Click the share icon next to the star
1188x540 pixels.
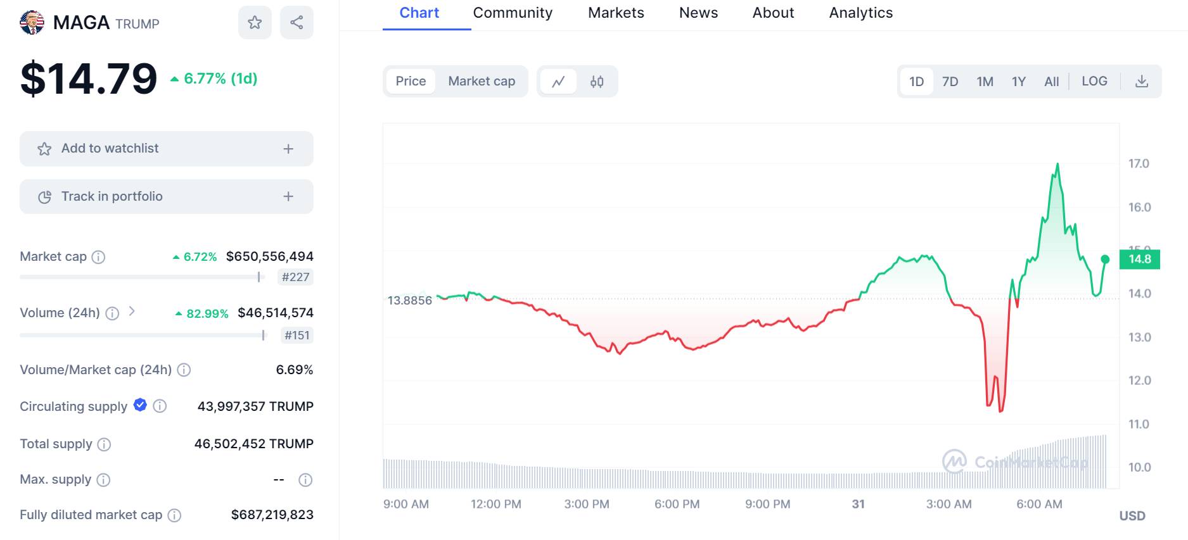click(x=297, y=23)
